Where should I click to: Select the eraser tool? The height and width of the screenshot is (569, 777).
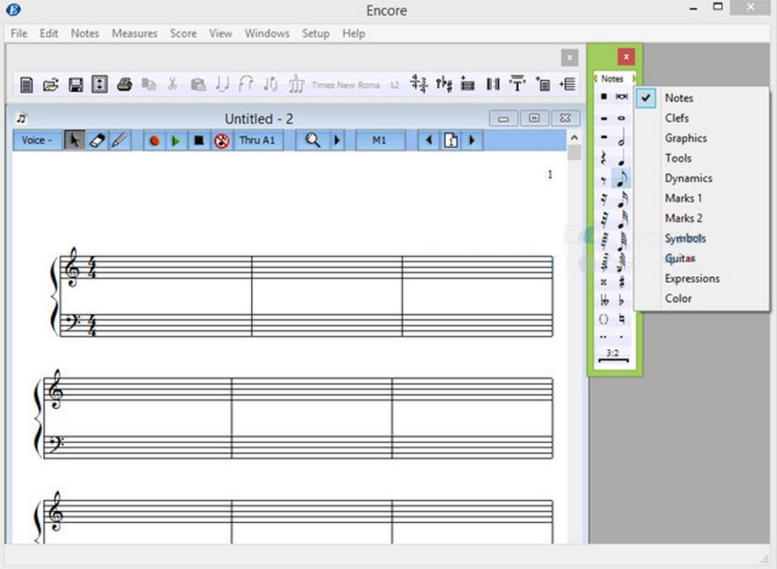pyautogui.click(x=96, y=141)
